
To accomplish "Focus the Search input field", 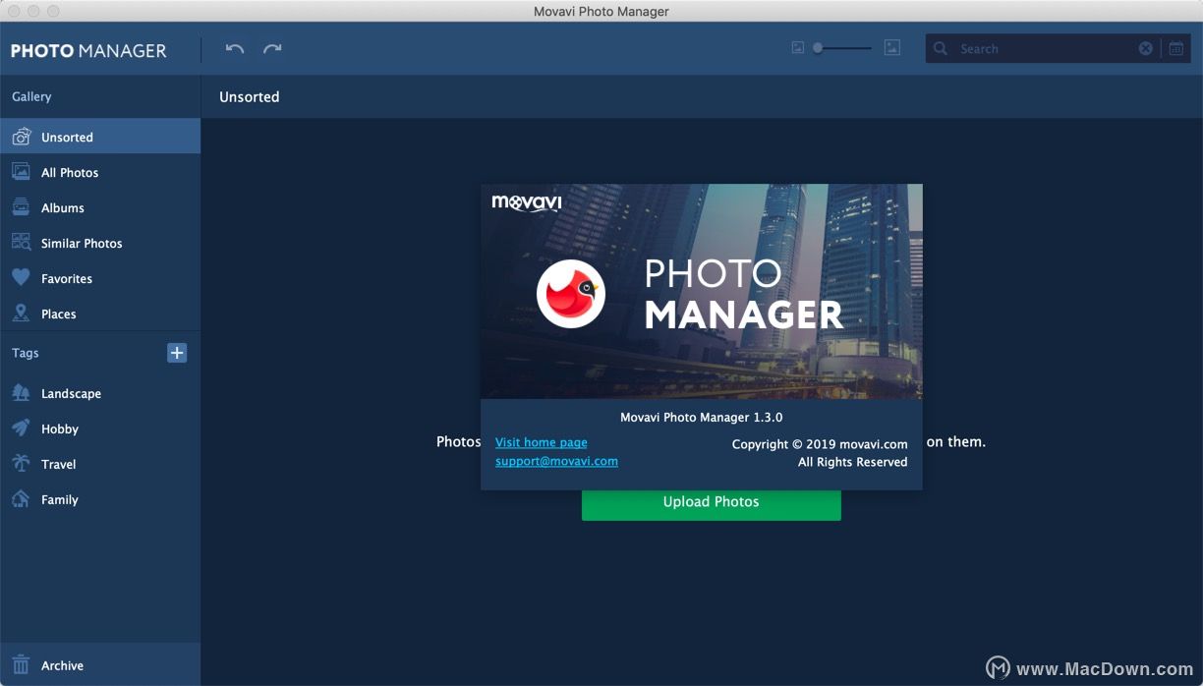I will pyautogui.click(x=1042, y=48).
